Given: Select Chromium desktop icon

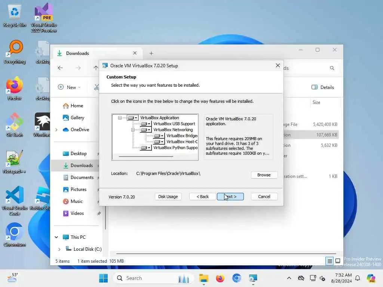Looking at the screenshot, I should (x=15, y=235).
